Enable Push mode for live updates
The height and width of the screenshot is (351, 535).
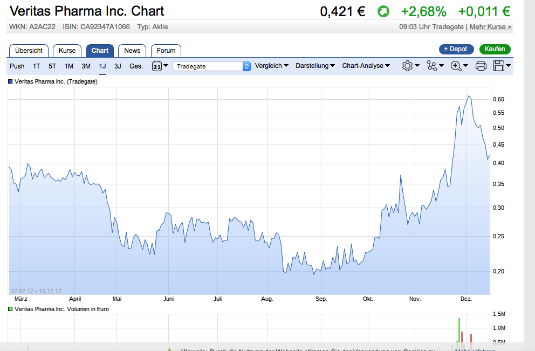pyautogui.click(x=17, y=66)
